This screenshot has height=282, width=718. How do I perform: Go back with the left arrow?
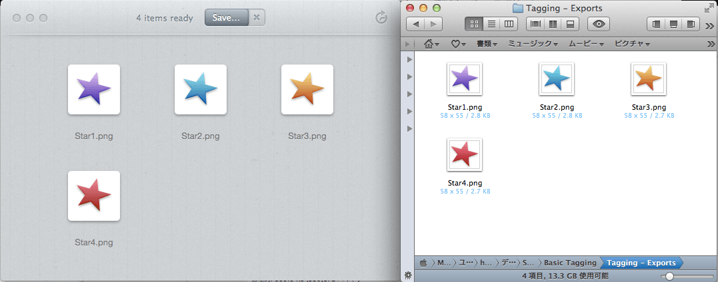[x=415, y=25]
